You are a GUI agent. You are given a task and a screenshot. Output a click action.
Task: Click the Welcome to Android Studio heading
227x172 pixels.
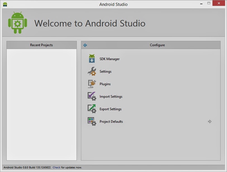90,23
